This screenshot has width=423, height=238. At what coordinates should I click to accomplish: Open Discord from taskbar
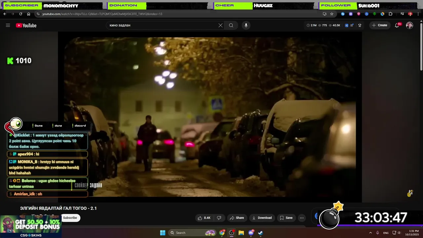click(251, 233)
